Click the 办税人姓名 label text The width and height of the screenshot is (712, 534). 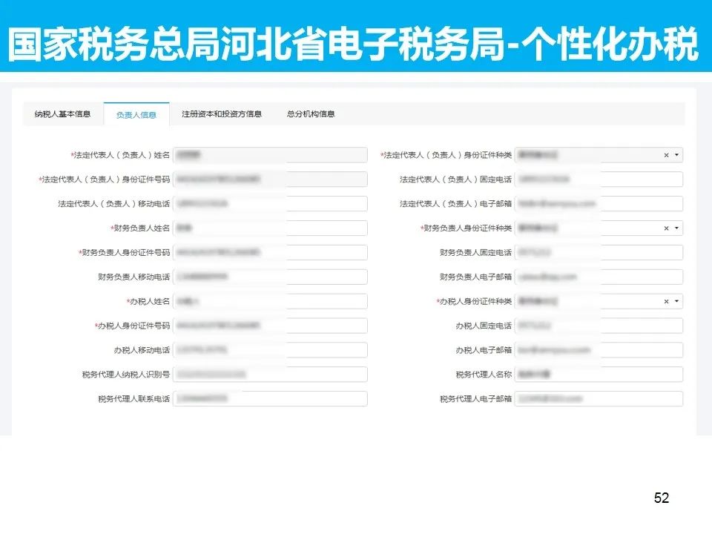tap(148, 302)
